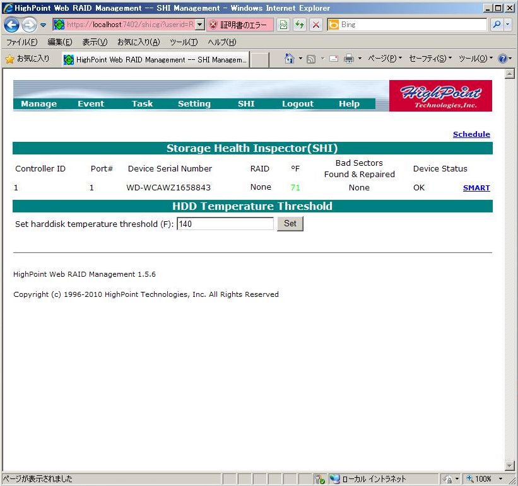This screenshot has height=486, width=518.
Task: Click the browser Forward arrow button
Action: point(29,25)
